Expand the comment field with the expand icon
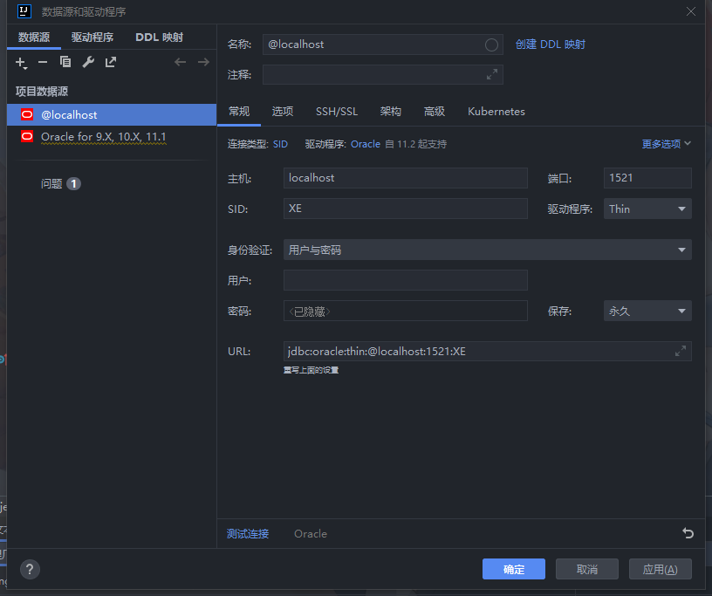The height and width of the screenshot is (596, 712). [x=492, y=75]
